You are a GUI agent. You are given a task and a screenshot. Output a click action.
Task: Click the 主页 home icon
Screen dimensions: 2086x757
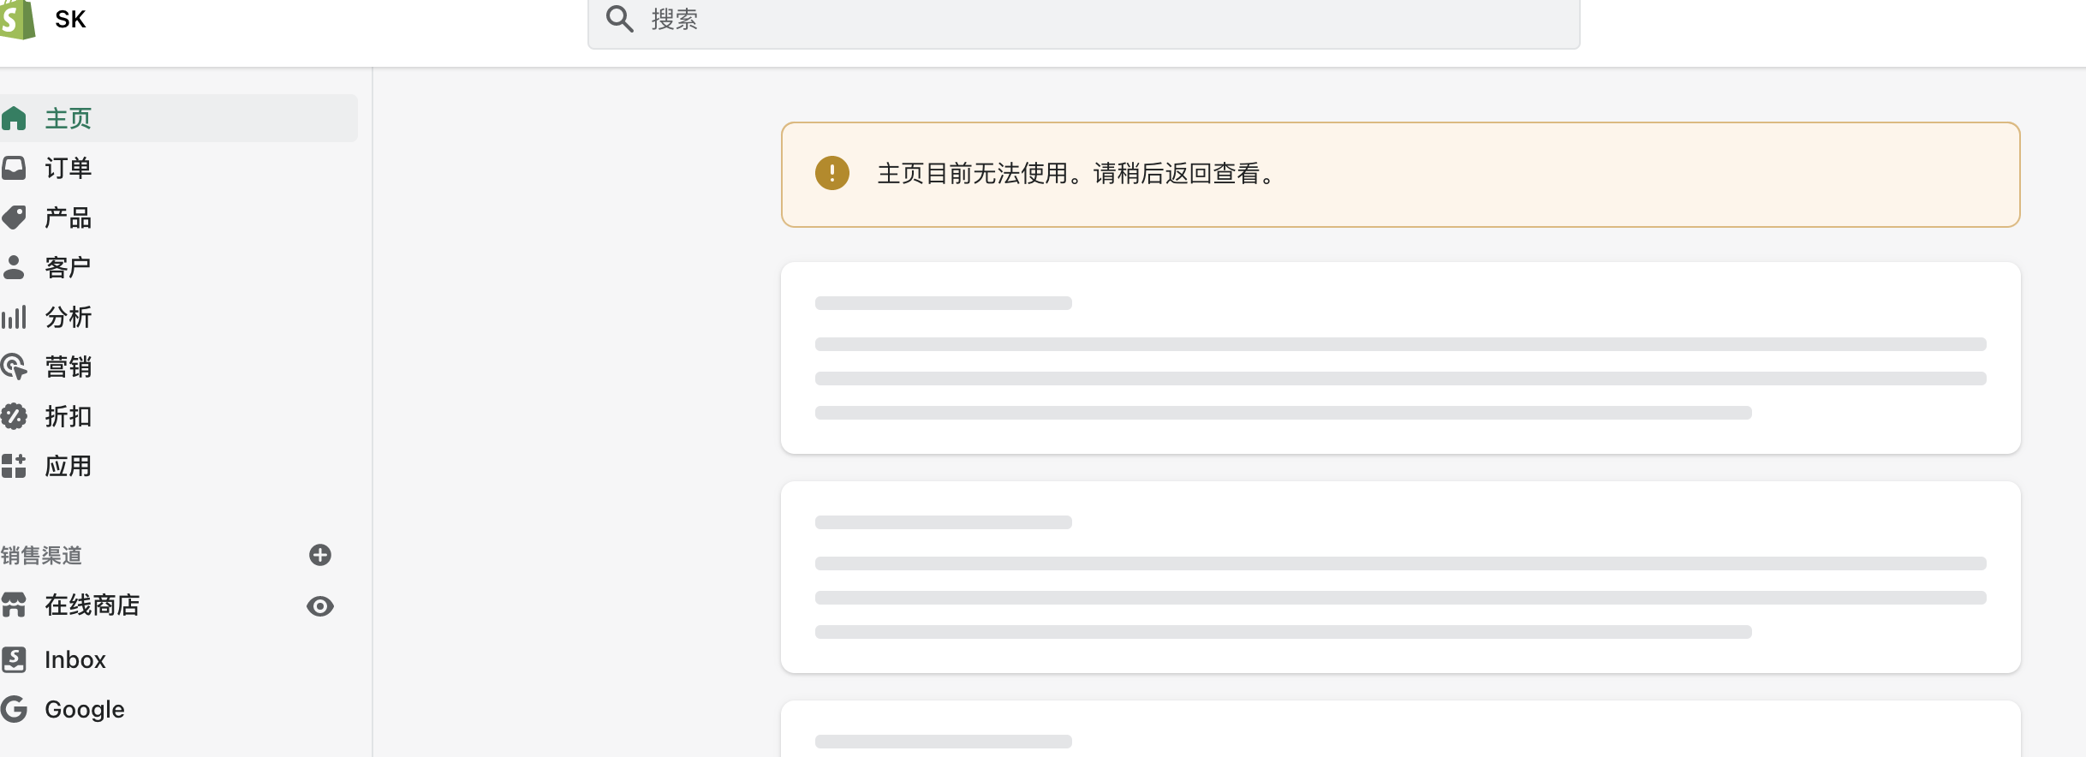pyautogui.click(x=14, y=118)
